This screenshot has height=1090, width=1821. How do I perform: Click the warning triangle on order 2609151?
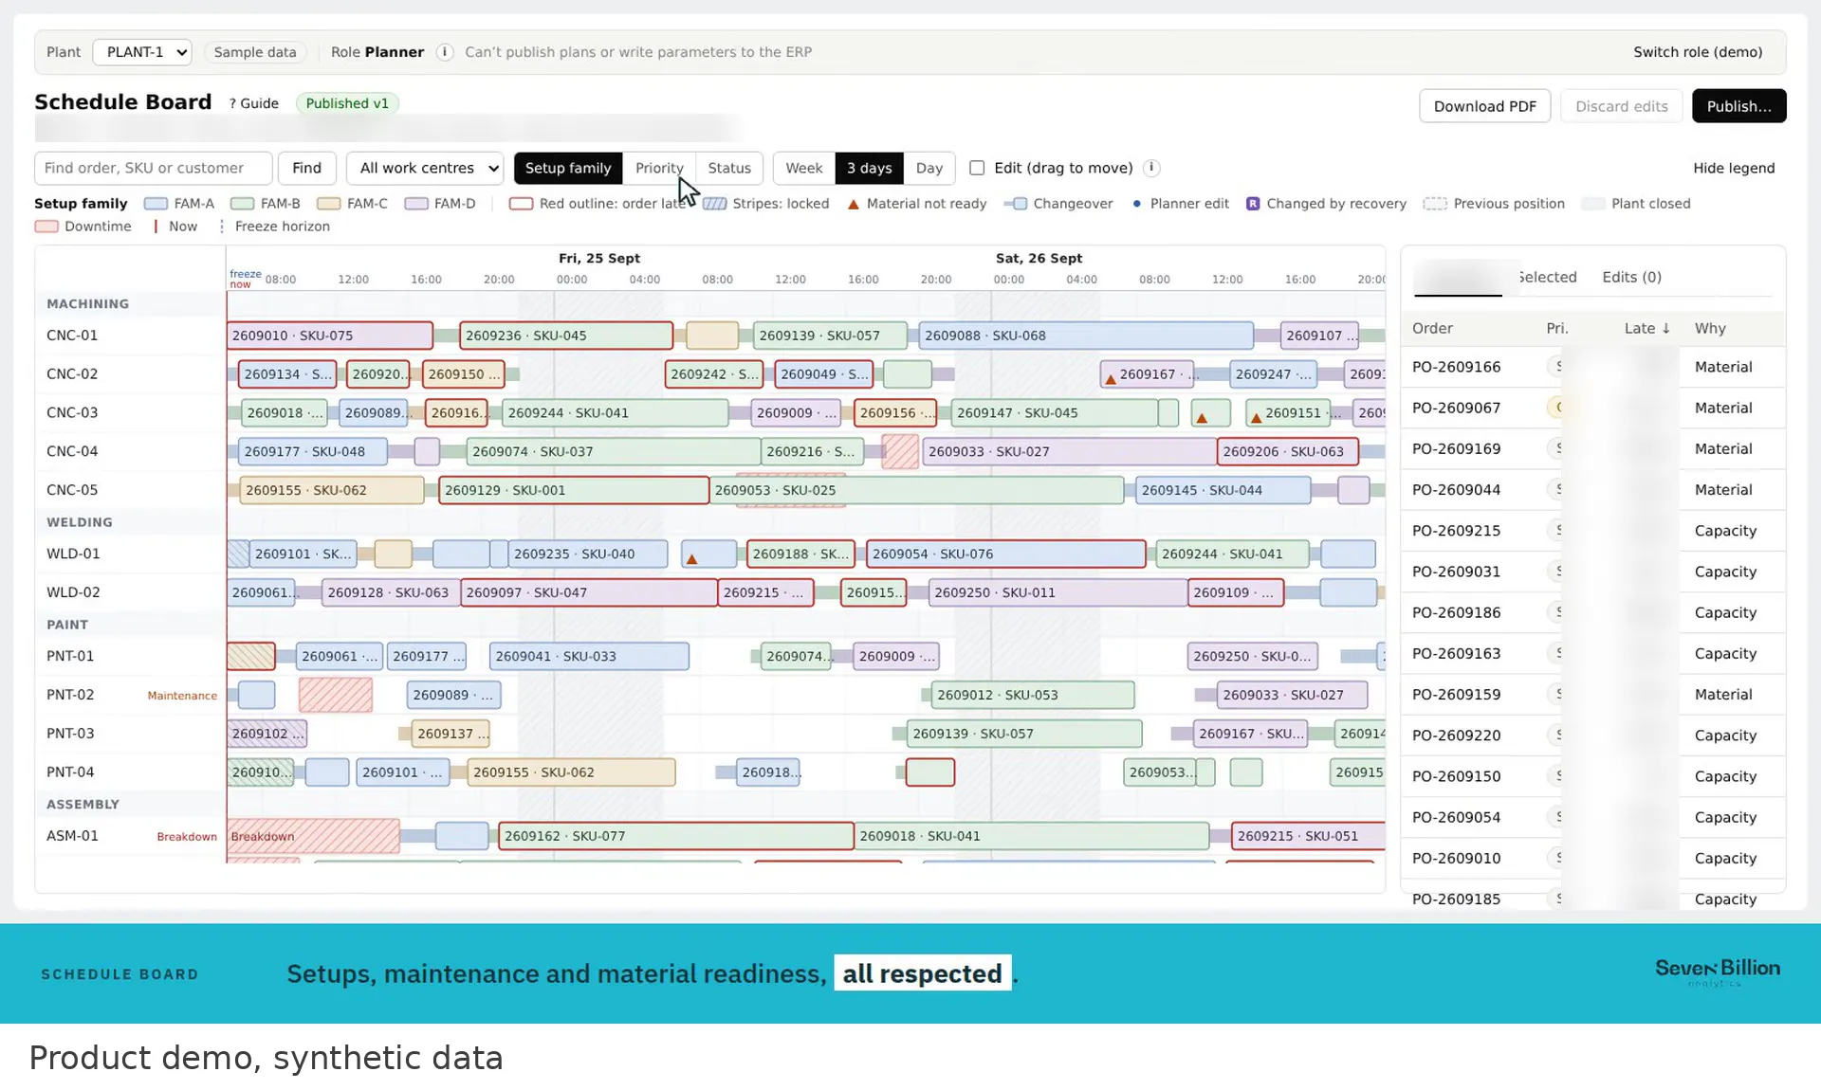click(1256, 418)
